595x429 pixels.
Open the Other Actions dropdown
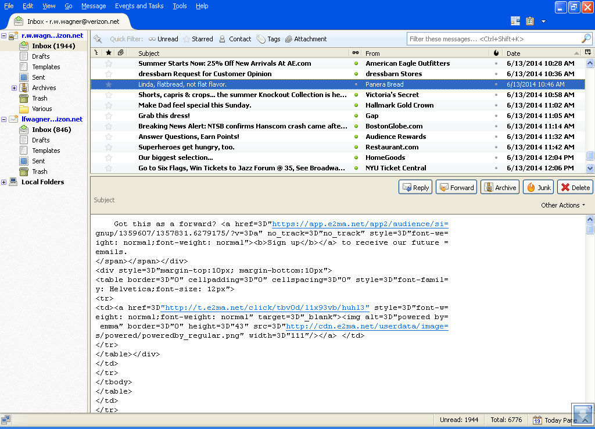[x=562, y=205]
